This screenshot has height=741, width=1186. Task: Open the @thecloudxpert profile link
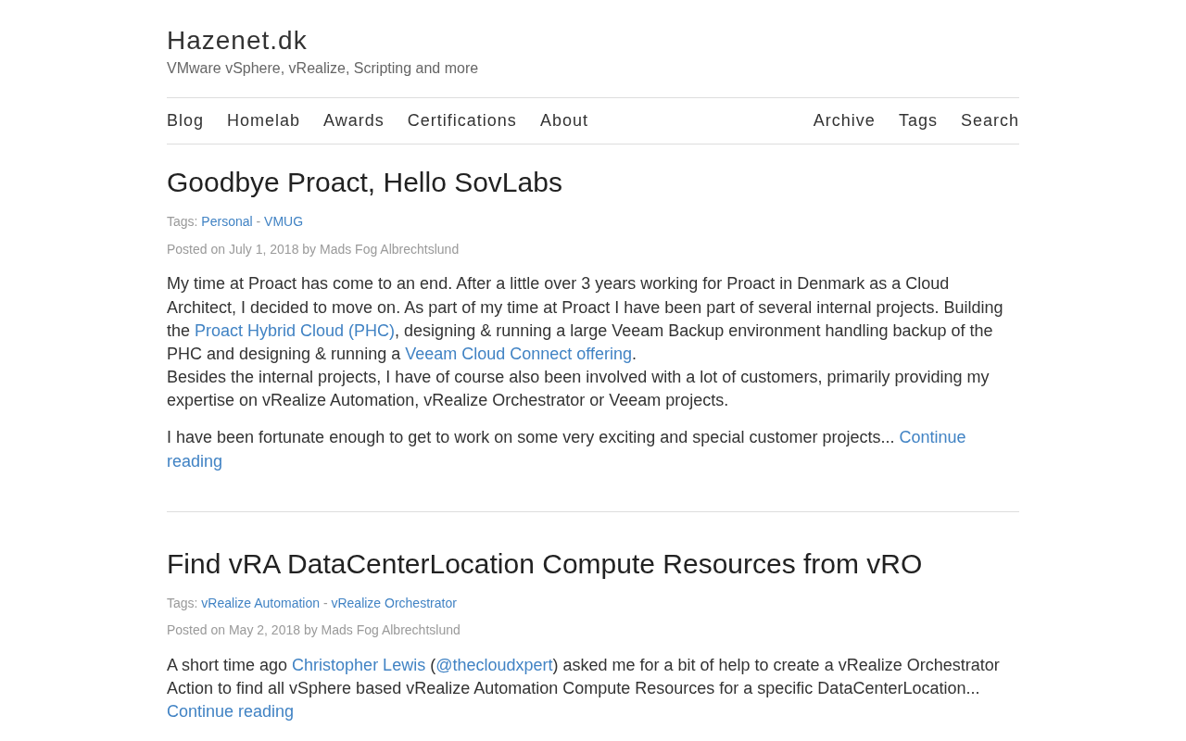pyautogui.click(x=494, y=665)
